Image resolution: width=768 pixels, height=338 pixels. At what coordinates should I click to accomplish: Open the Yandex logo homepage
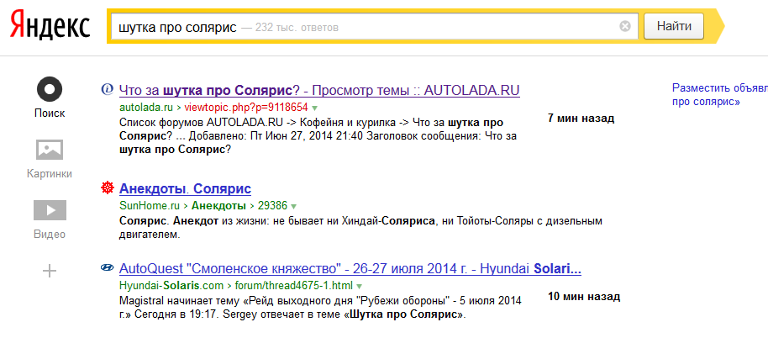click(x=50, y=26)
